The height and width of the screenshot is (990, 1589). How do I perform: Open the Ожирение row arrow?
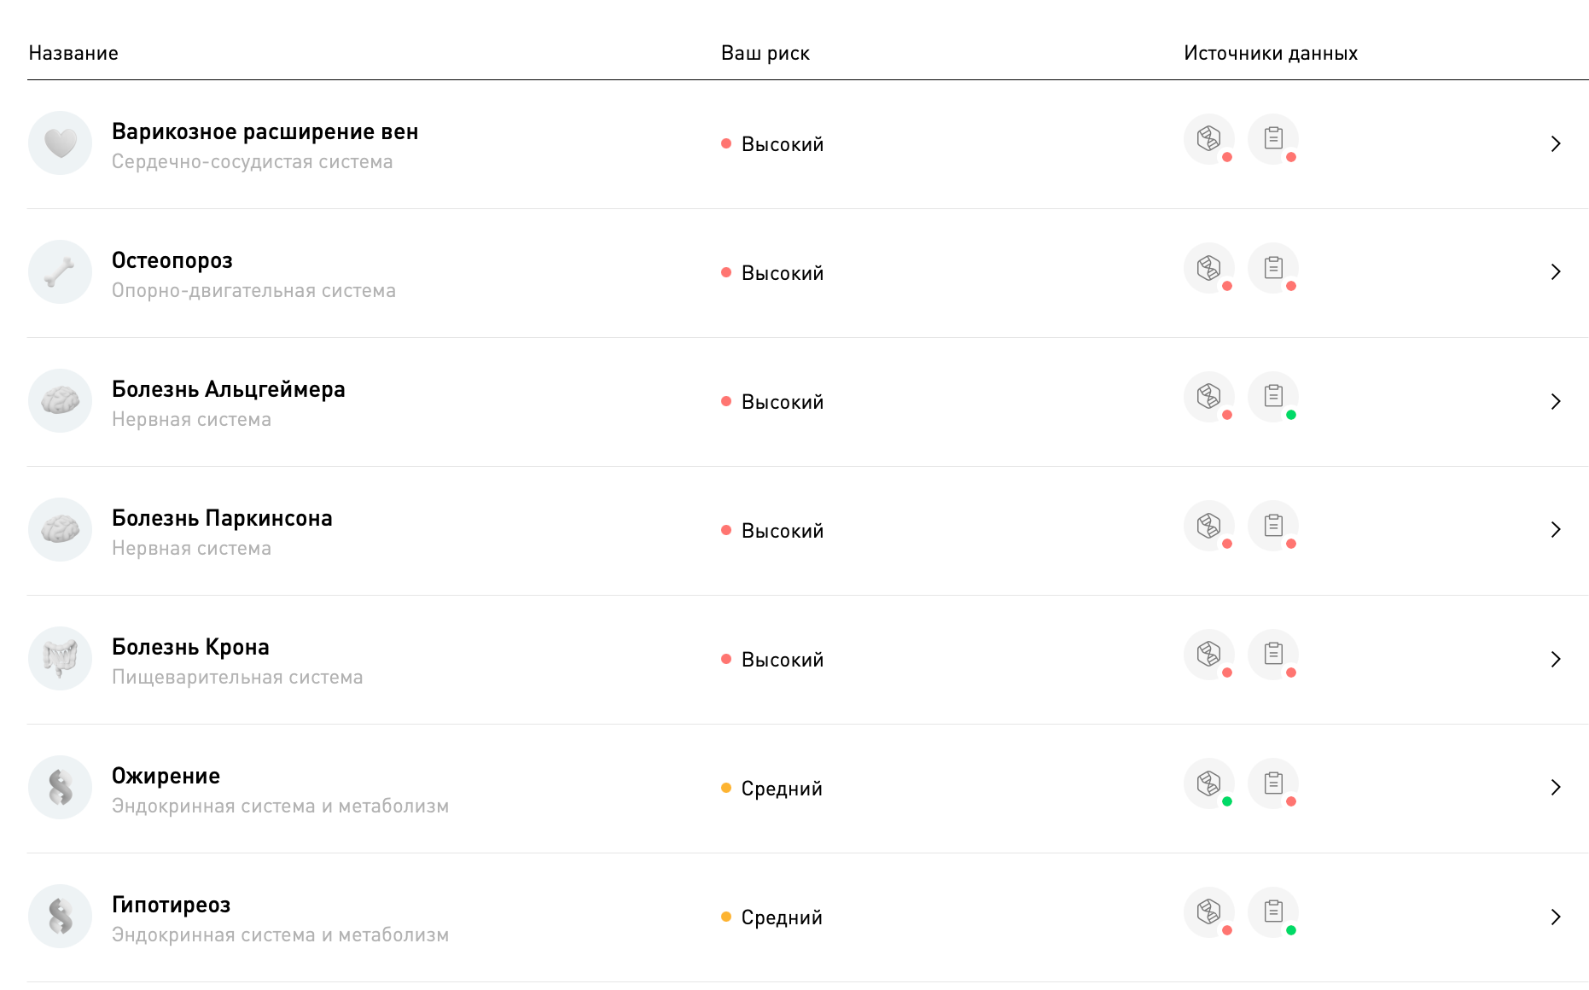[1555, 788]
